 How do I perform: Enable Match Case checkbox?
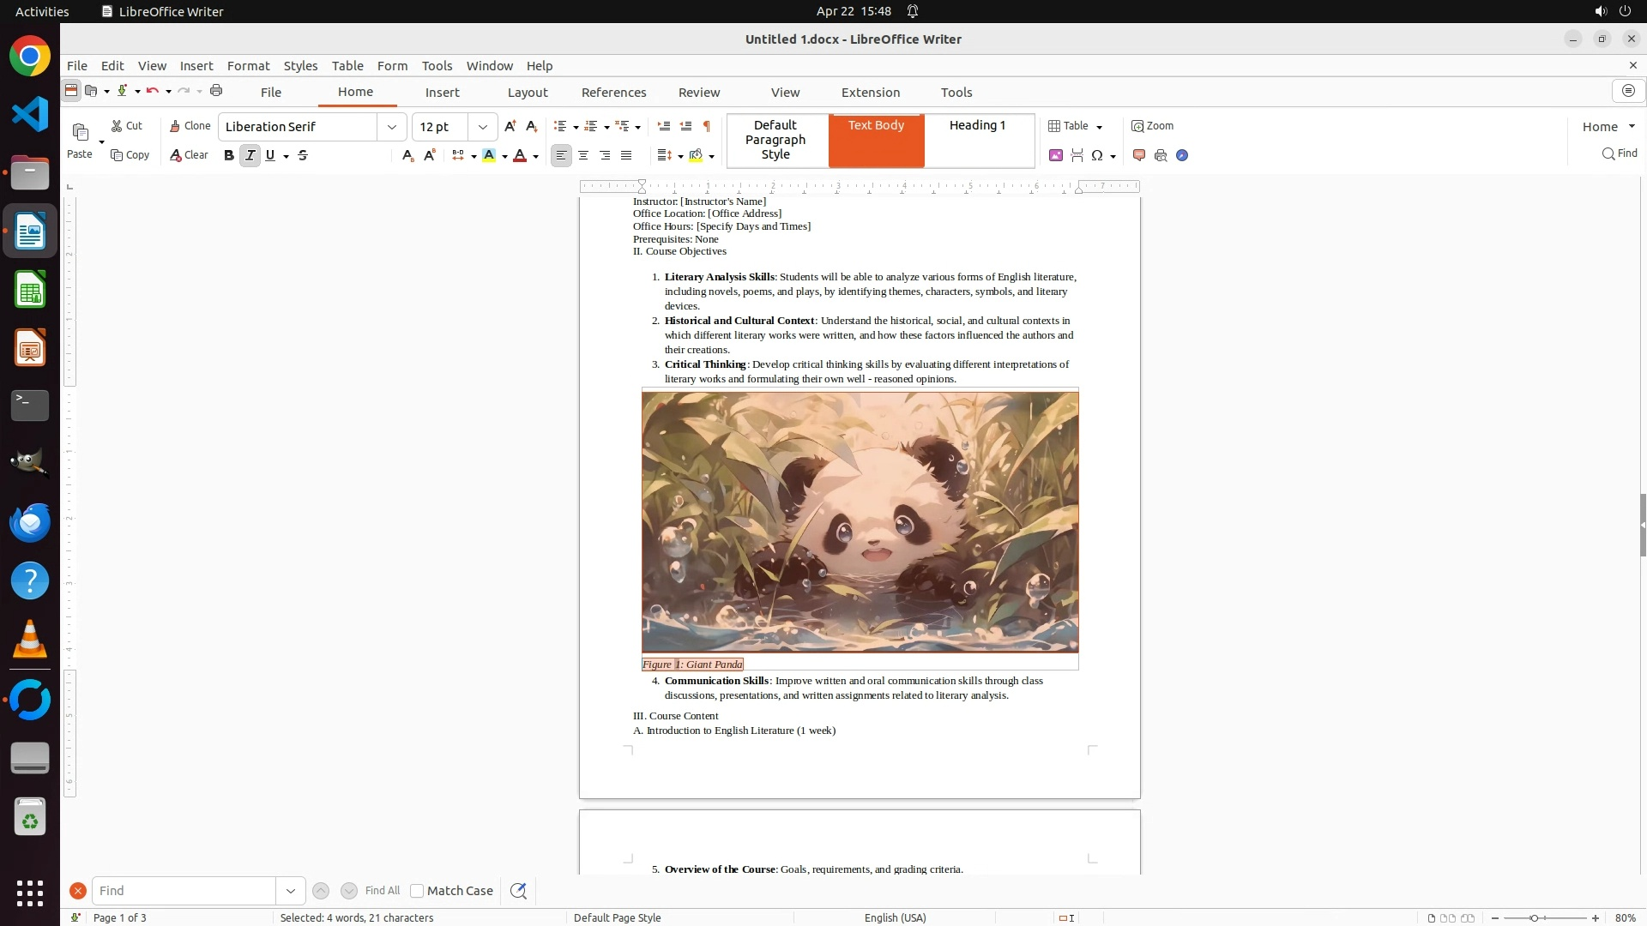417,891
